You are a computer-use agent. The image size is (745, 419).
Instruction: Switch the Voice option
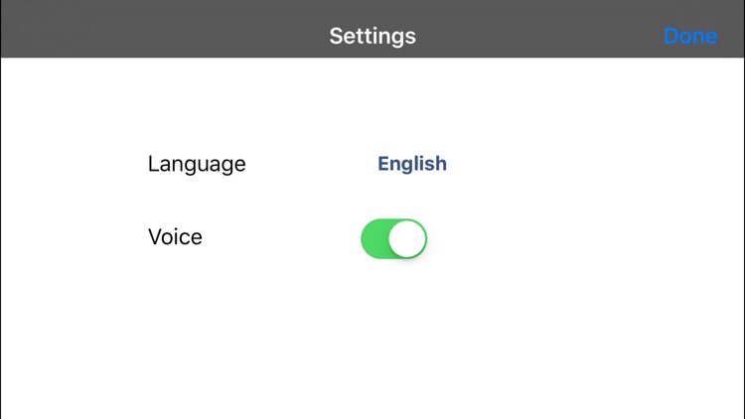pos(394,238)
